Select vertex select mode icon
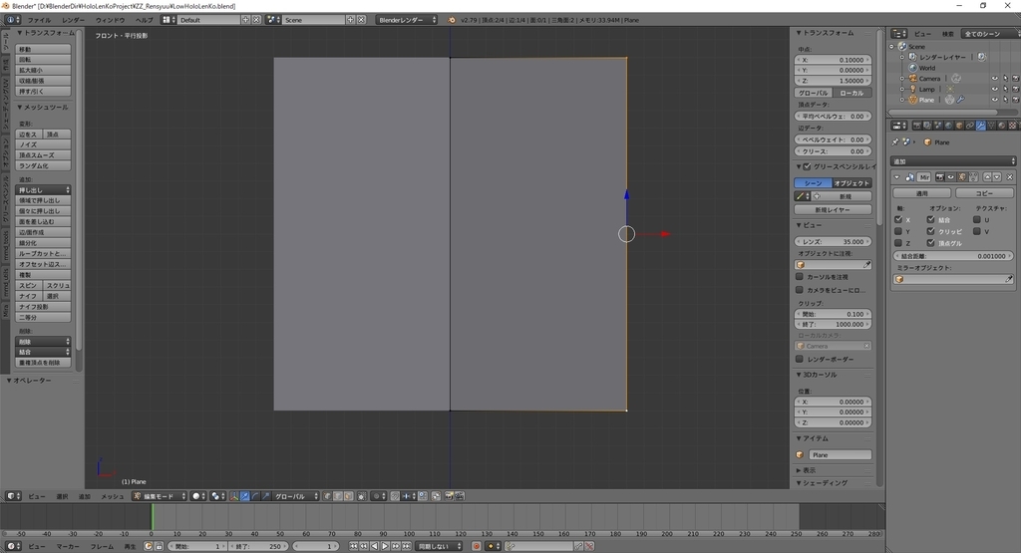1021x553 pixels. 327,496
